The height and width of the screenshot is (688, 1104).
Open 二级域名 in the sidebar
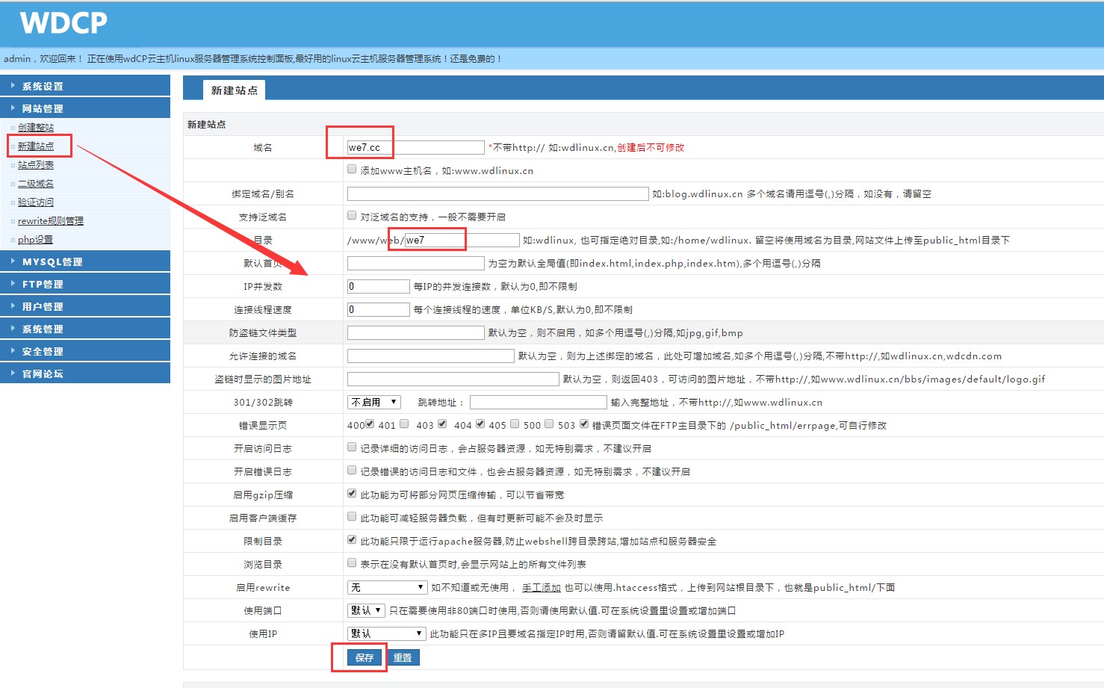tap(36, 184)
